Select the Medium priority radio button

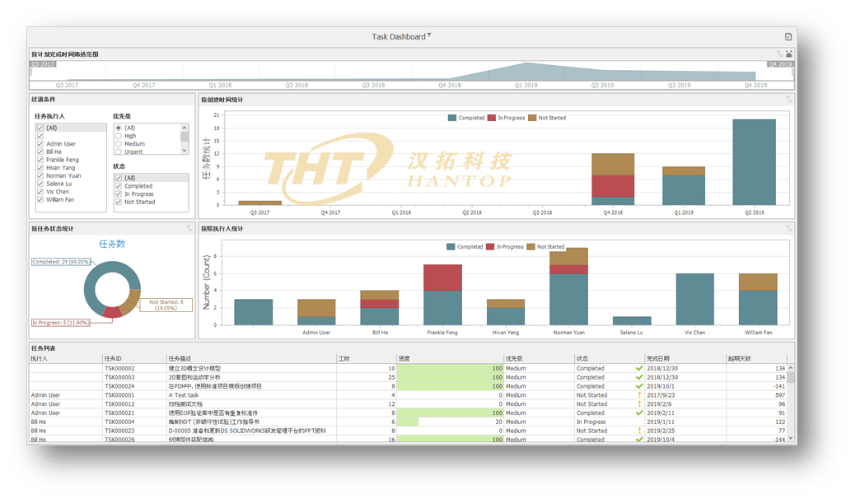click(119, 144)
